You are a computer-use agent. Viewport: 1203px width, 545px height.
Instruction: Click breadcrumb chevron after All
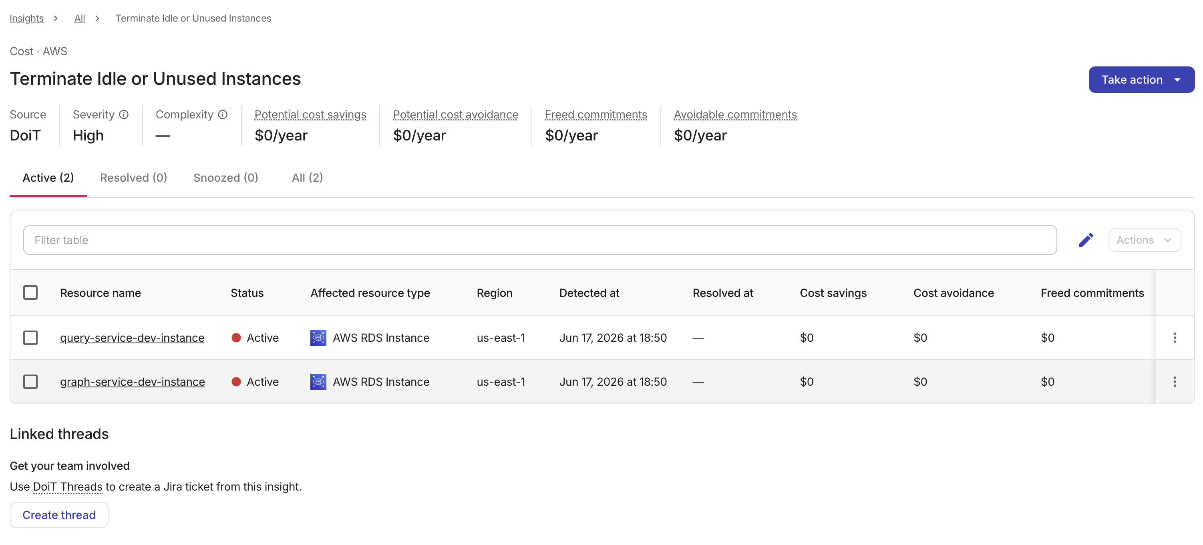coord(97,18)
